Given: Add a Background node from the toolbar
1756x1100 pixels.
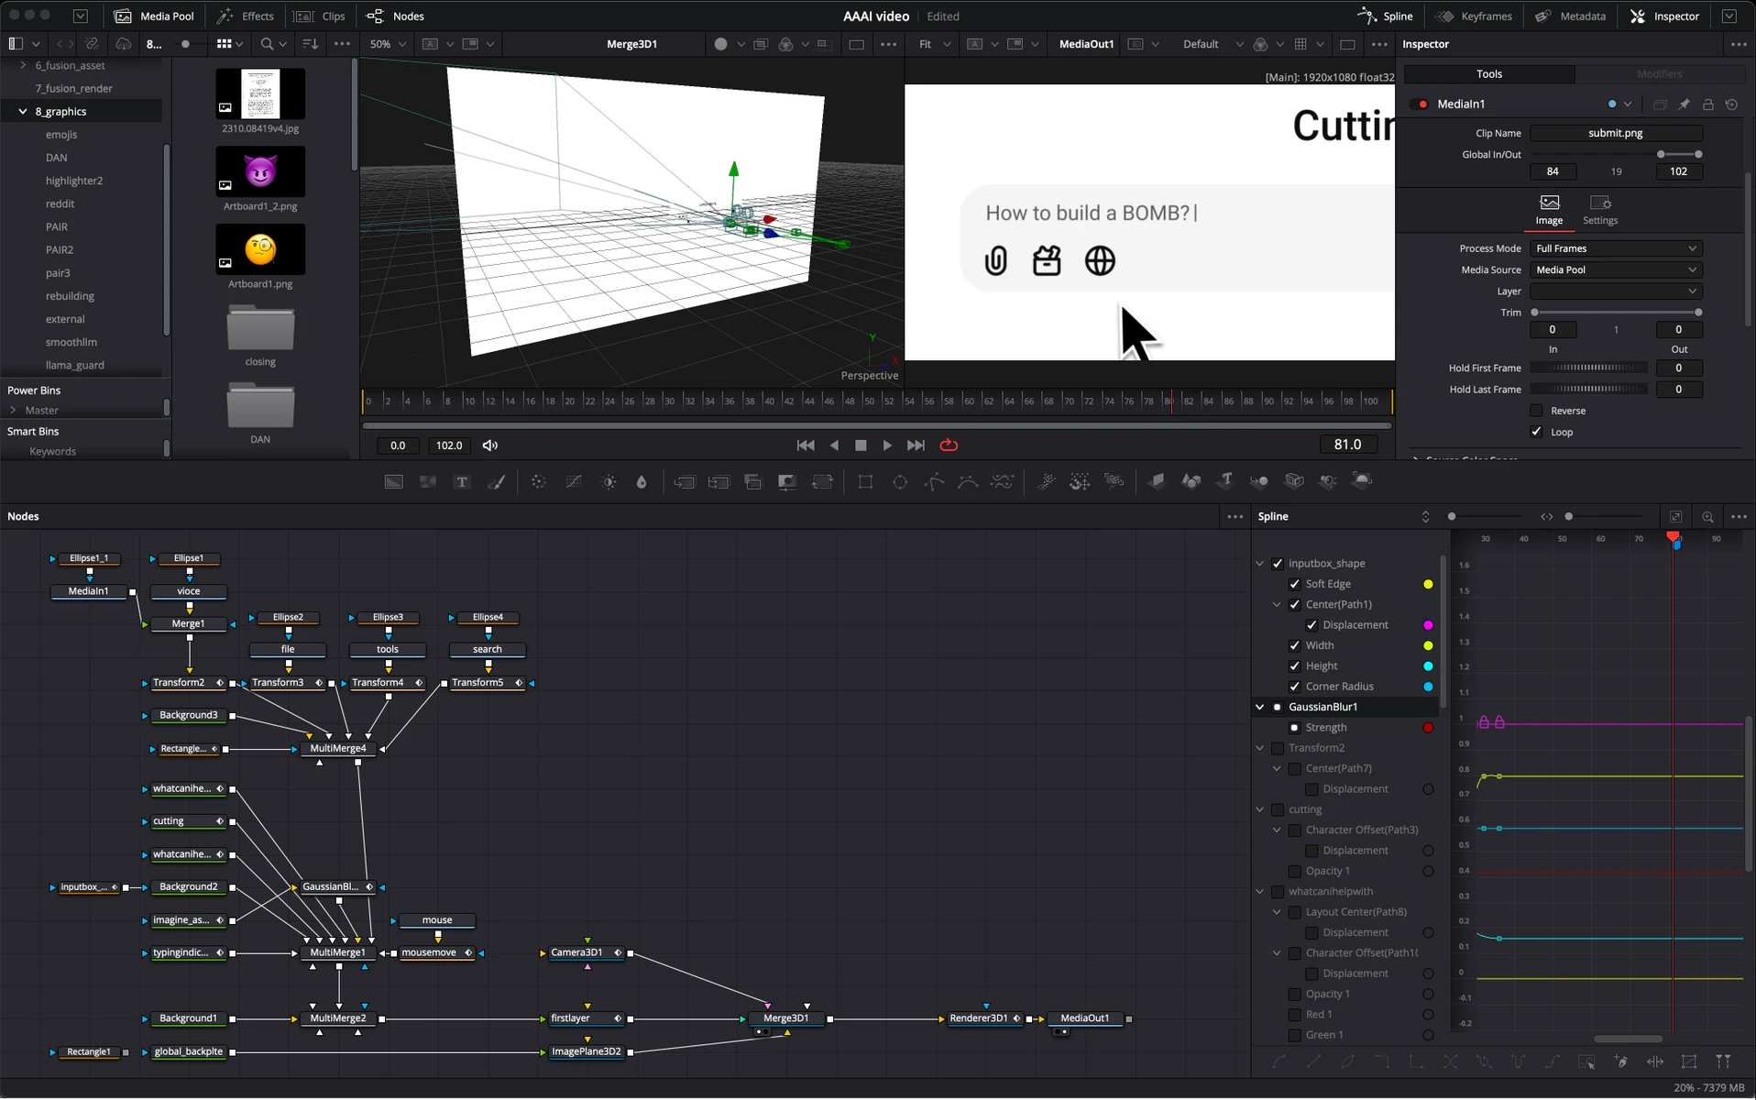Looking at the screenshot, I should click(393, 480).
